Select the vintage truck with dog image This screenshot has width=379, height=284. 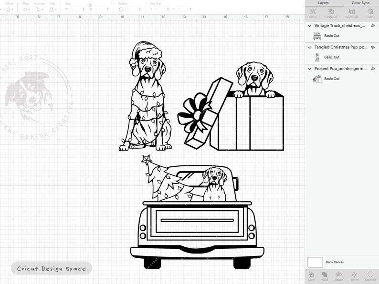[x=197, y=212]
